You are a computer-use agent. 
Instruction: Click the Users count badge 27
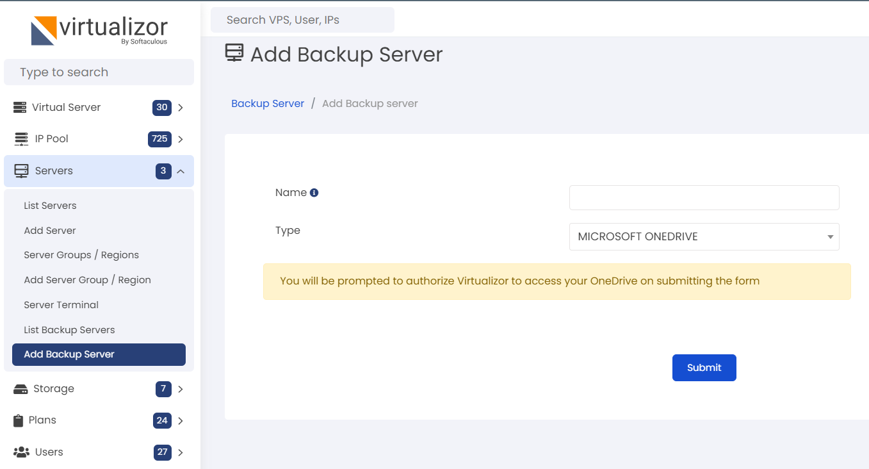[163, 452]
